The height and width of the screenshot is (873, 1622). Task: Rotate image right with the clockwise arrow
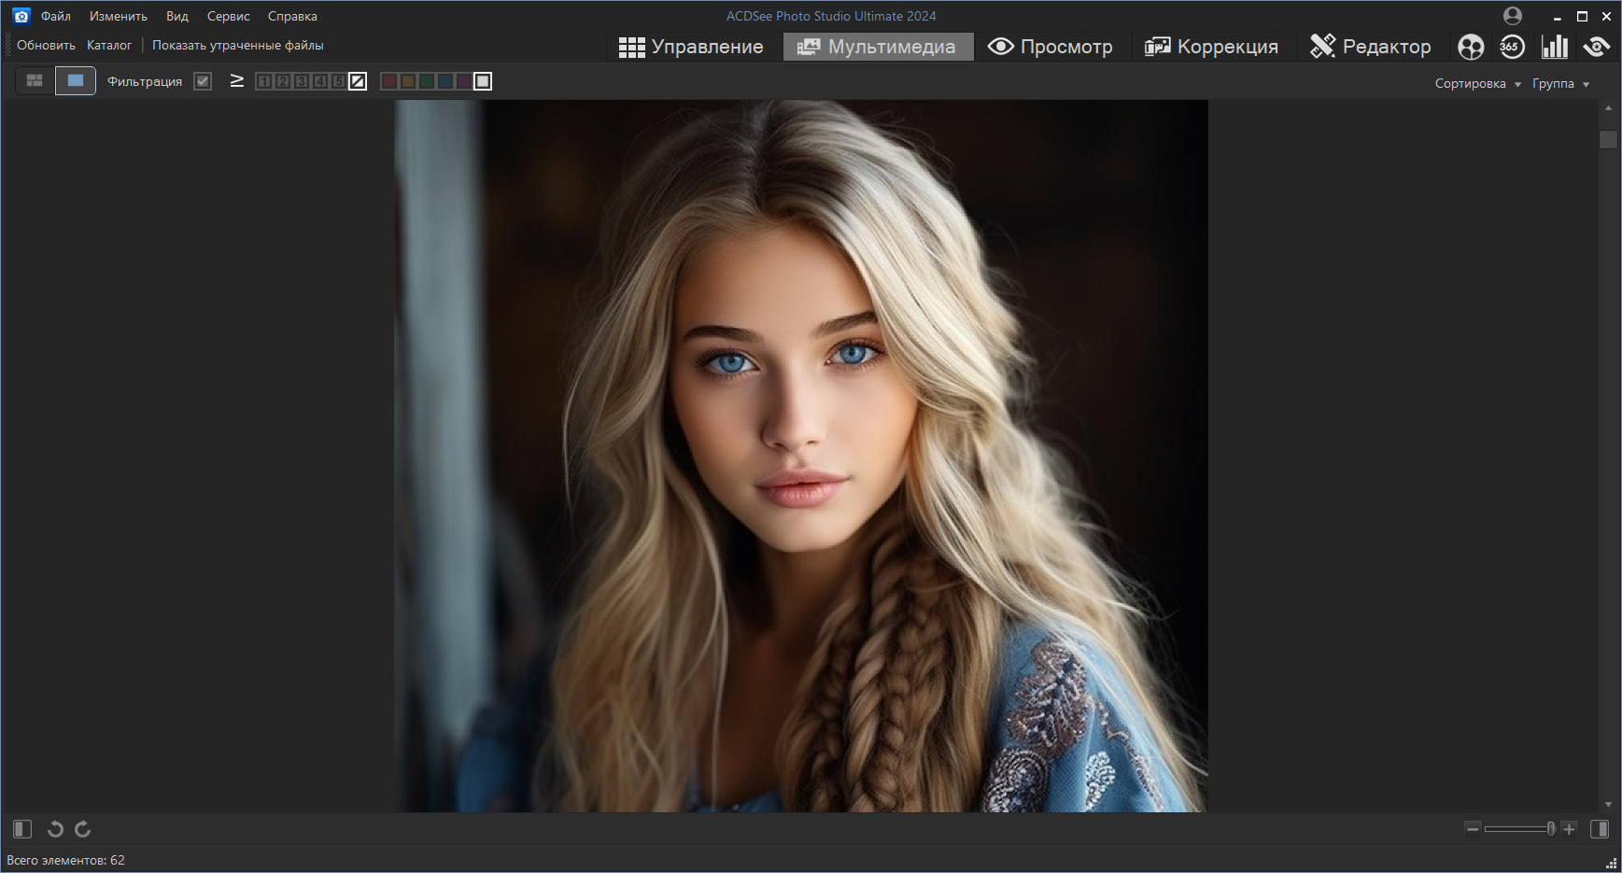click(83, 829)
